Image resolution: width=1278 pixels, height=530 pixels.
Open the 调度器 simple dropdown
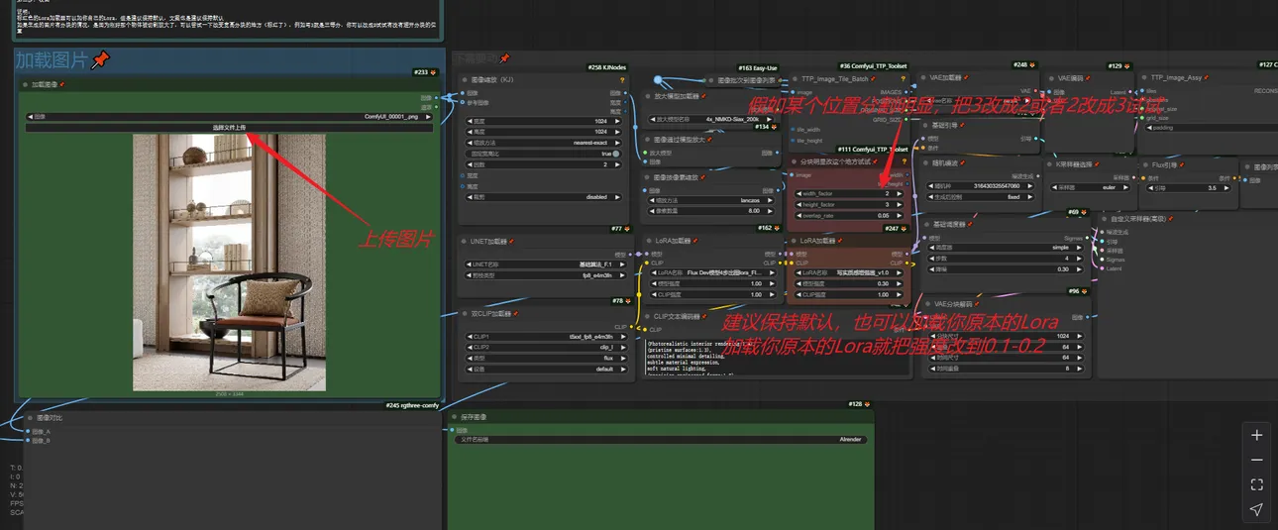tap(1007, 248)
